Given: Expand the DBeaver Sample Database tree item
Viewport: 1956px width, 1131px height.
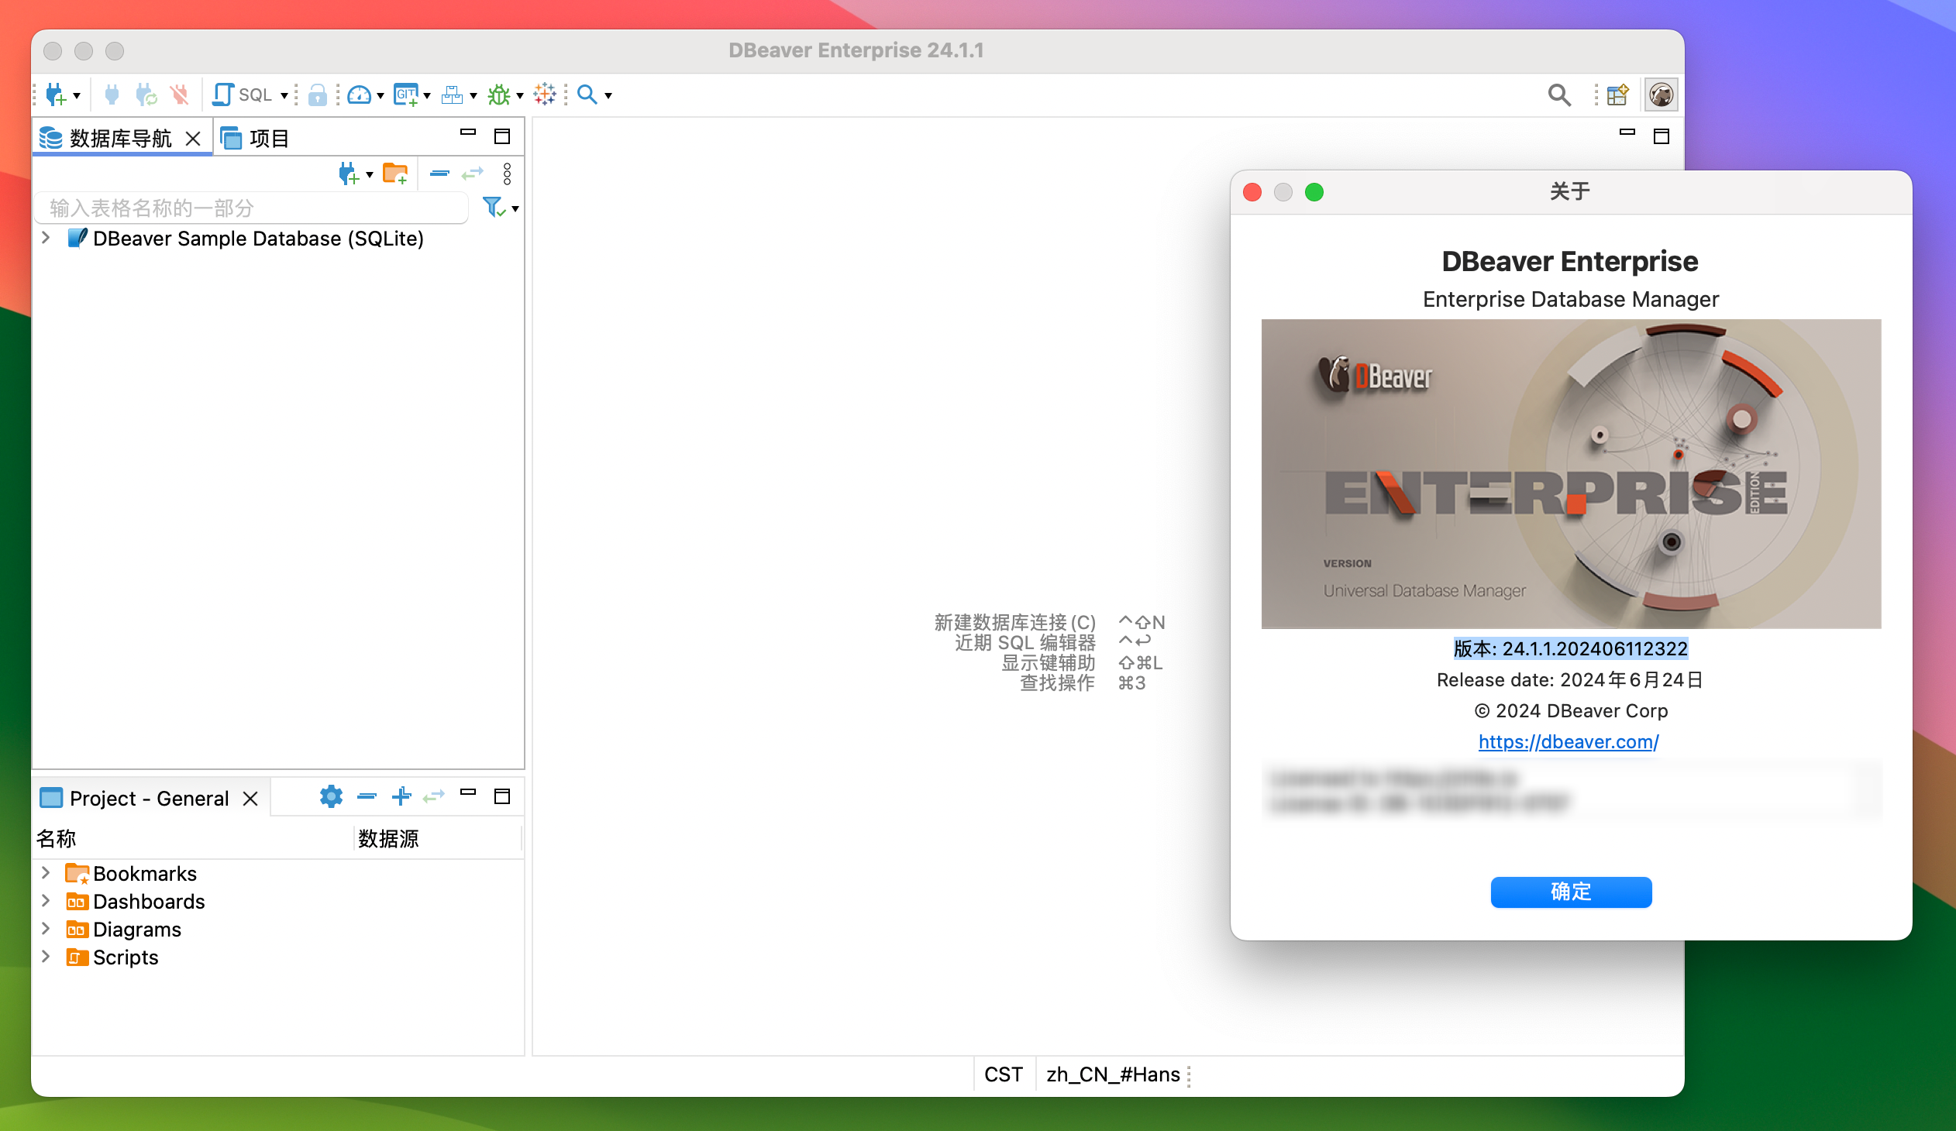Looking at the screenshot, I should [x=49, y=239].
